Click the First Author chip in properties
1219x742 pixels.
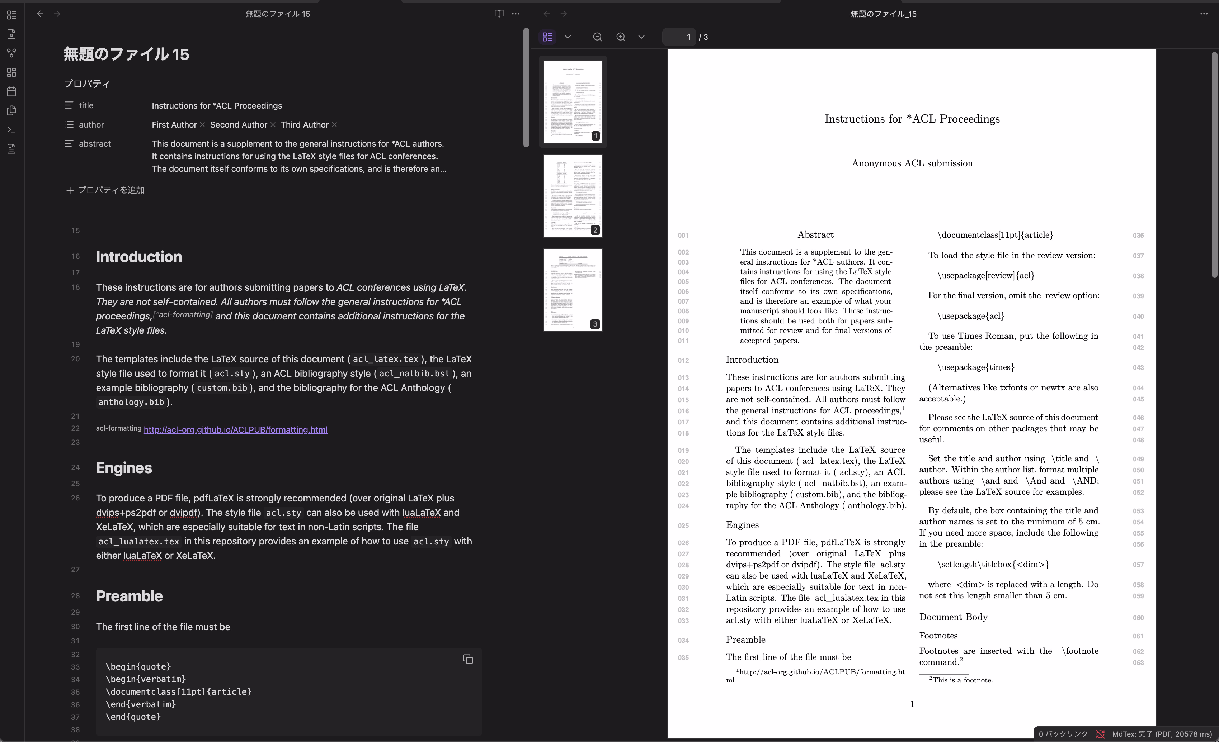tap(174, 125)
